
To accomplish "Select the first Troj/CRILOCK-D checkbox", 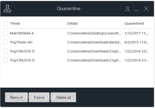I will coord(6,51).
